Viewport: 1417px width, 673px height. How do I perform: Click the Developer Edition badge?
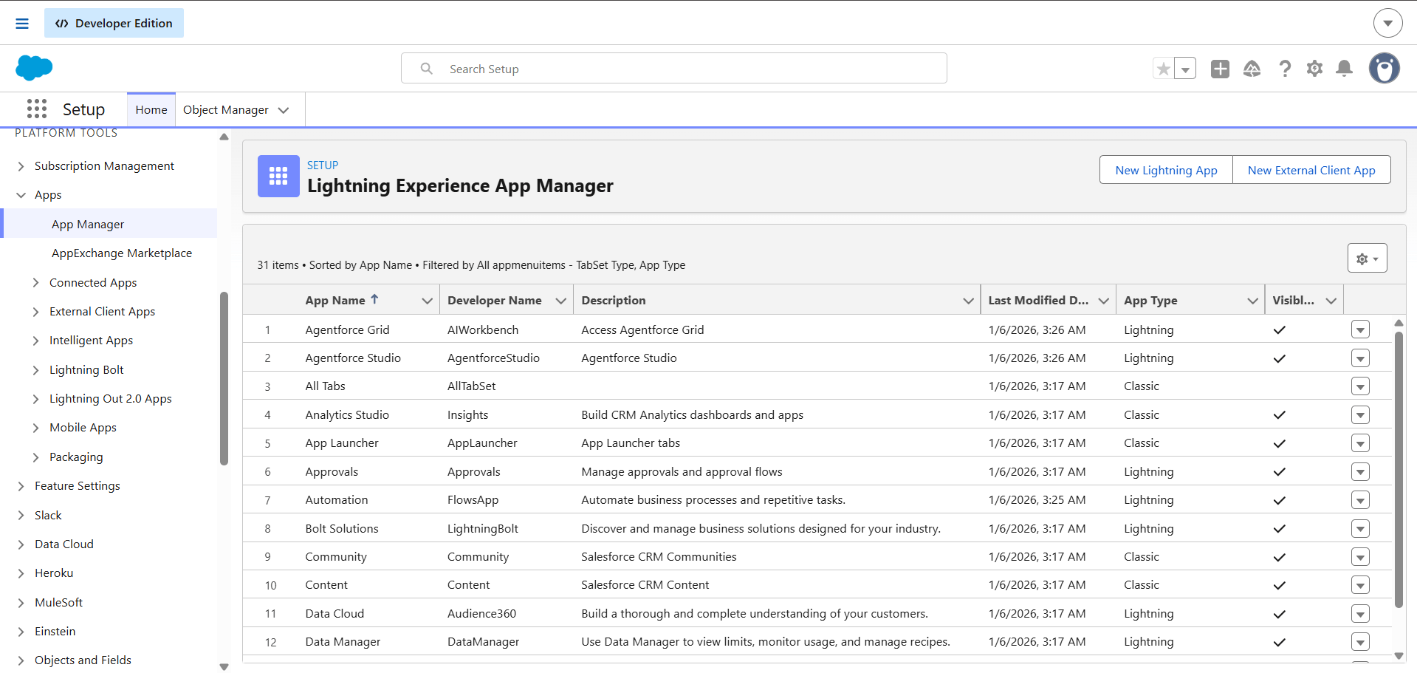click(114, 24)
